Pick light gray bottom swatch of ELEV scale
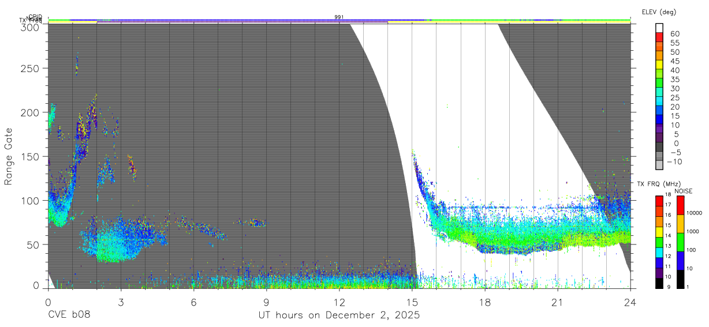This screenshot has height=327, width=709. pos(659,165)
